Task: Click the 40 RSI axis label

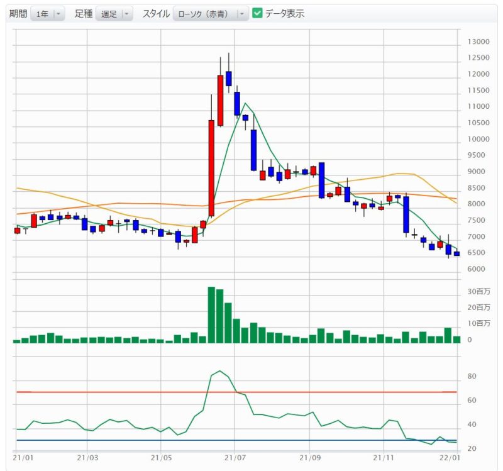Action: 472,424
